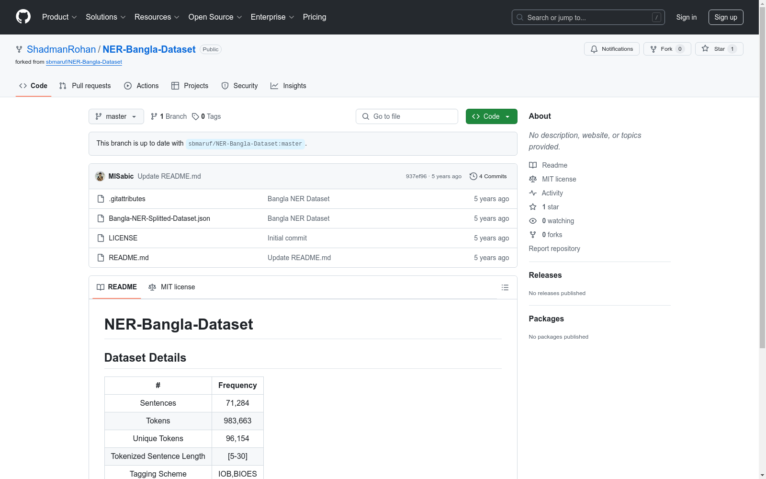This screenshot has height=479, width=766.
Task: Select the MIT license tab in file viewer
Action: coord(172,287)
